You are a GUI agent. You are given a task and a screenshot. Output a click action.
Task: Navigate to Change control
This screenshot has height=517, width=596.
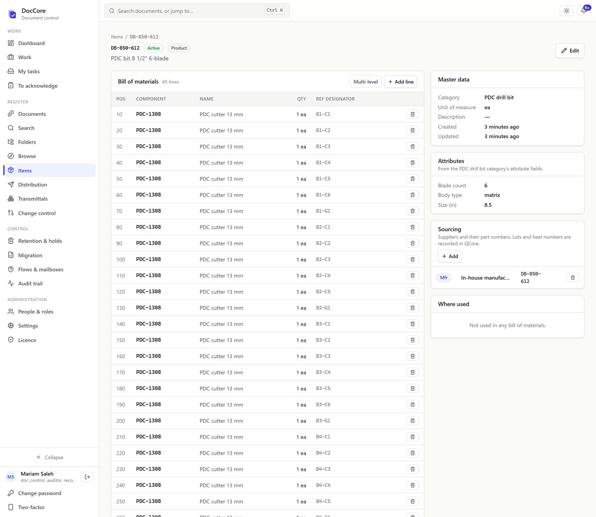[x=49, y=213]
